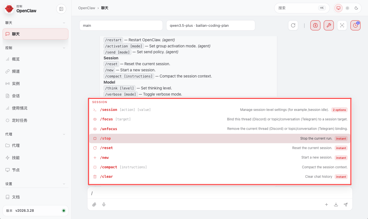
Task: Click the wrench tools icon in toolbar
Action: pyautogui.click(x=329, y=25)
